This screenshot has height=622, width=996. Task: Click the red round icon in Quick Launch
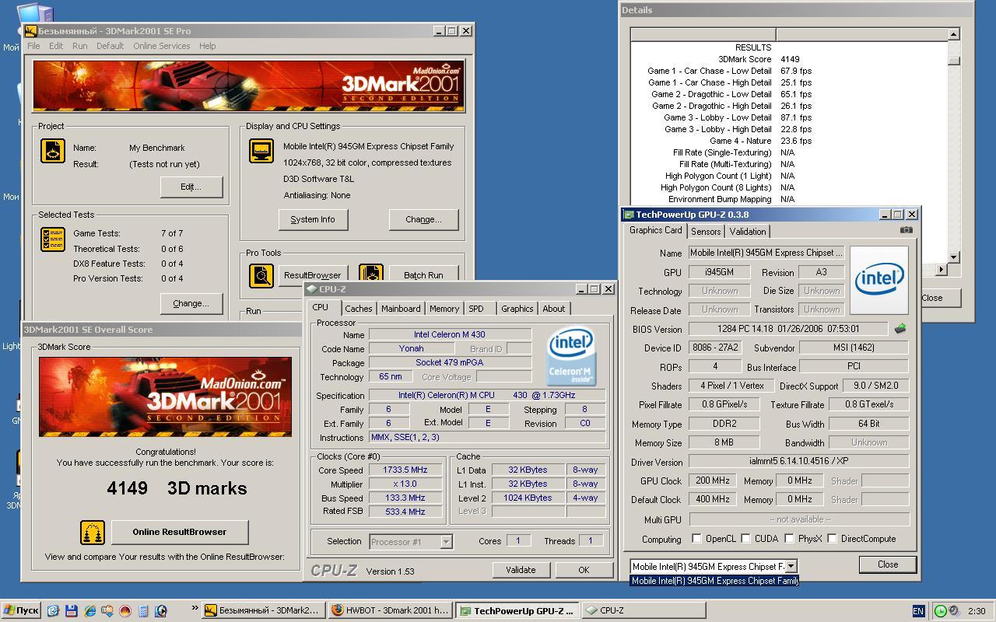(x=124, y=610)
